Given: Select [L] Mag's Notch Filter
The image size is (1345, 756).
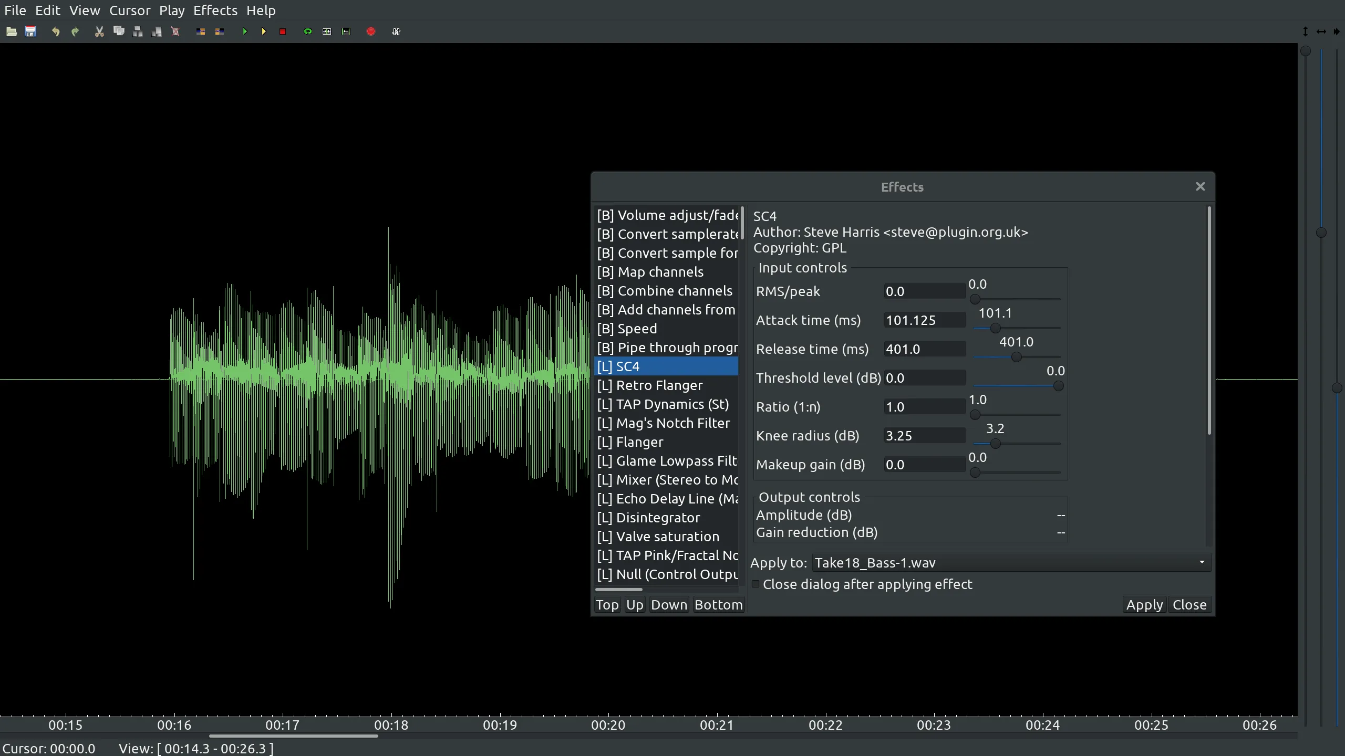Looking at the screenshot, I should pos(666,423).
